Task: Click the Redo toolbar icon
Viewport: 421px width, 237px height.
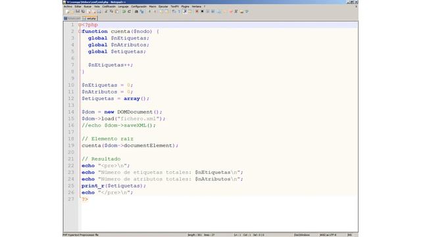Action: click(129, 12)
